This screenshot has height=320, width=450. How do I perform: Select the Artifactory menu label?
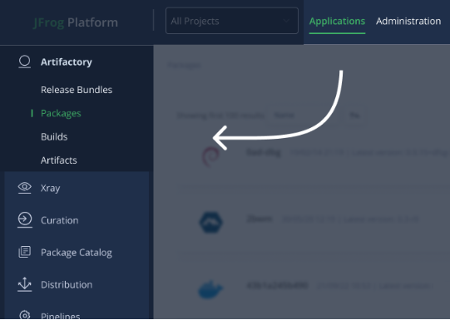click(67, 62)
